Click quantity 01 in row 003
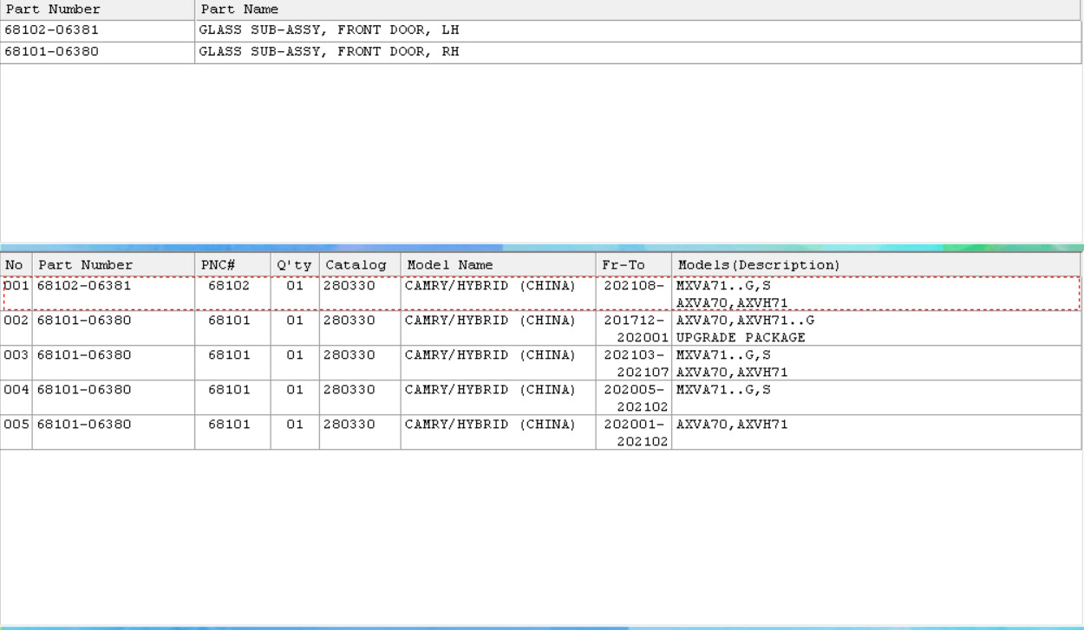 click(x=295, y=354)
